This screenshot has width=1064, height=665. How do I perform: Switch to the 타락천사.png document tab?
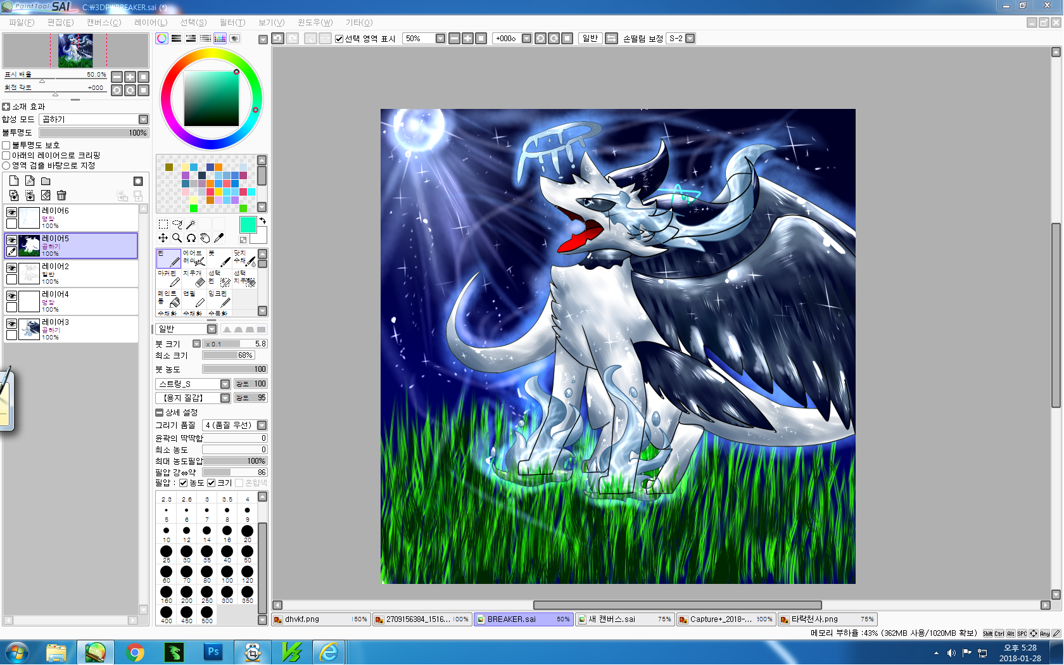pyautogui.click(x=828, y=619)
